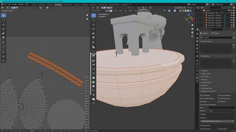
Task: Open the File menu
Action: tap(6, 4)
